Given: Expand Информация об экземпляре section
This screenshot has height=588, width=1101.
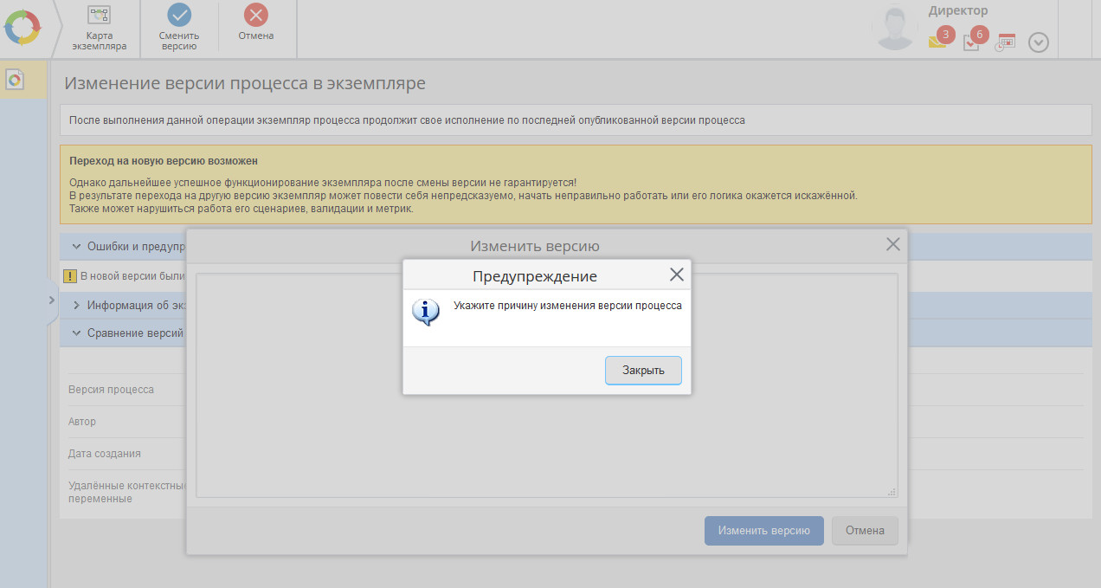Looking at the screenshot, I should point(77,305).
